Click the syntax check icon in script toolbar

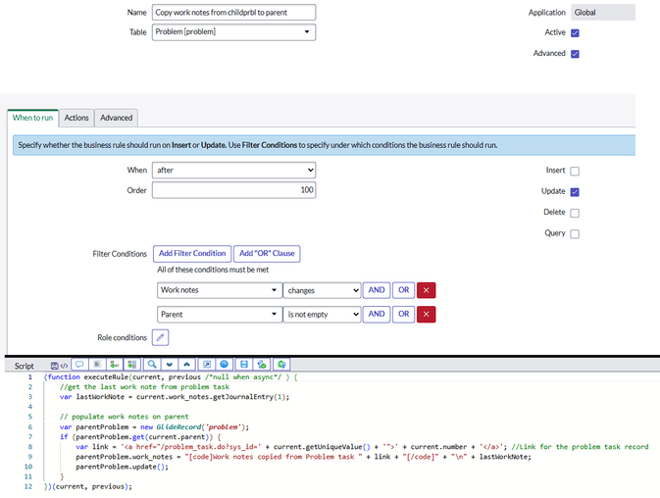click(x=262, y=365)
